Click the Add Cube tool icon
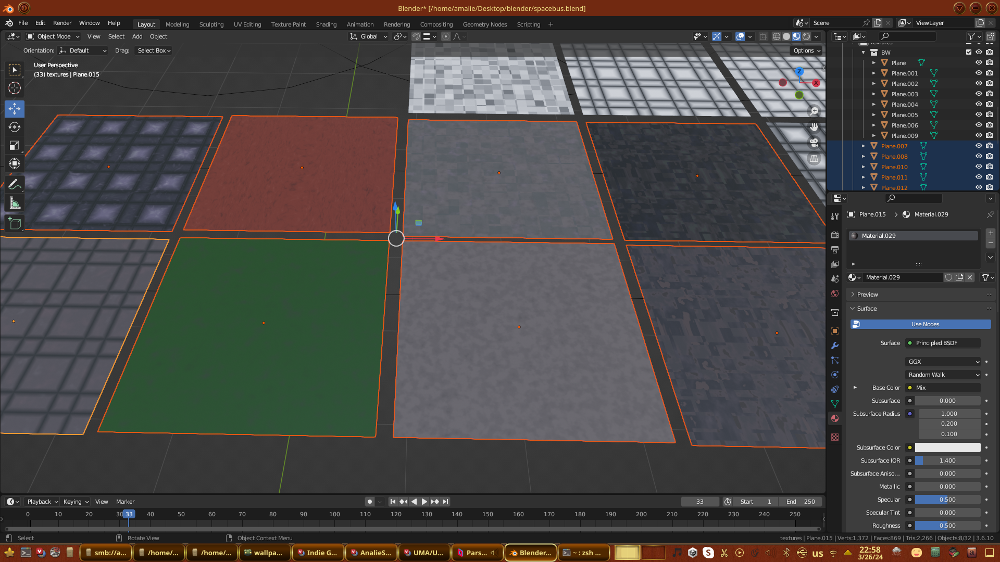This screenshot has width=1000, height=562. click(x=15, y=224)
